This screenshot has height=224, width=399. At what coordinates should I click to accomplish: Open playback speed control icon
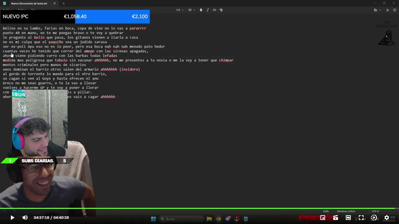(374, 217)
